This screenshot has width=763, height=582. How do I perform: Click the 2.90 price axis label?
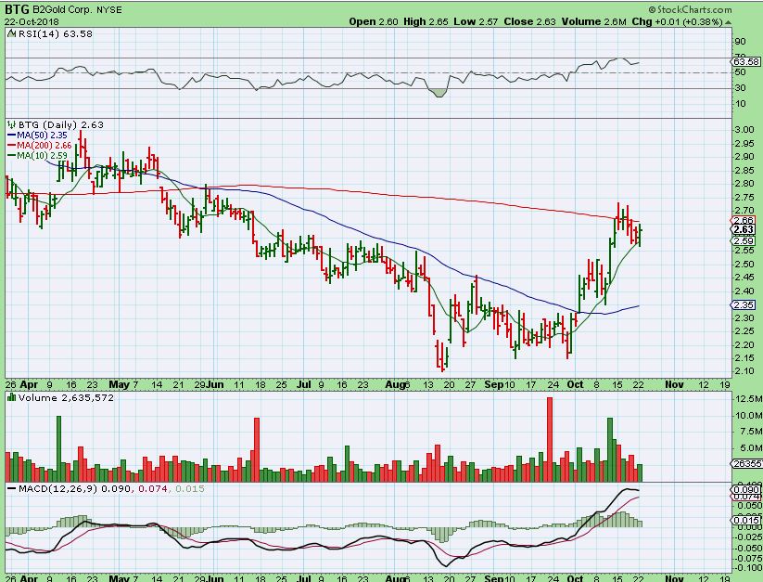click(744, 157)
